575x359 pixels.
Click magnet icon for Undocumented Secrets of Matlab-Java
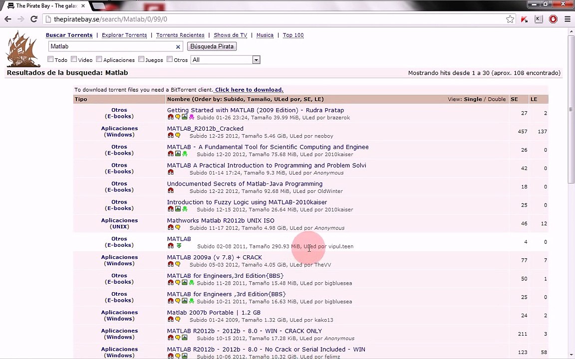pos(171,190)
